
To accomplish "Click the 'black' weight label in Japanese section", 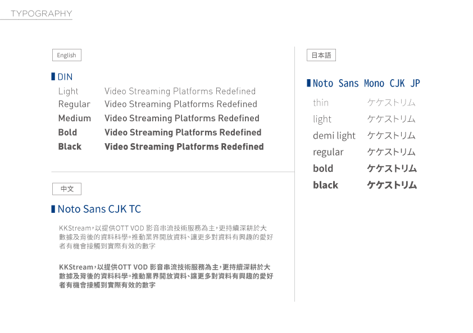I will [x=325, y=185].
